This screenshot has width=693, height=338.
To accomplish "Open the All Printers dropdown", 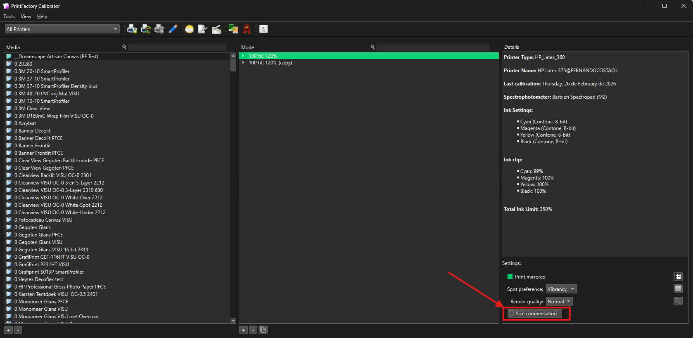I will 62,29.
